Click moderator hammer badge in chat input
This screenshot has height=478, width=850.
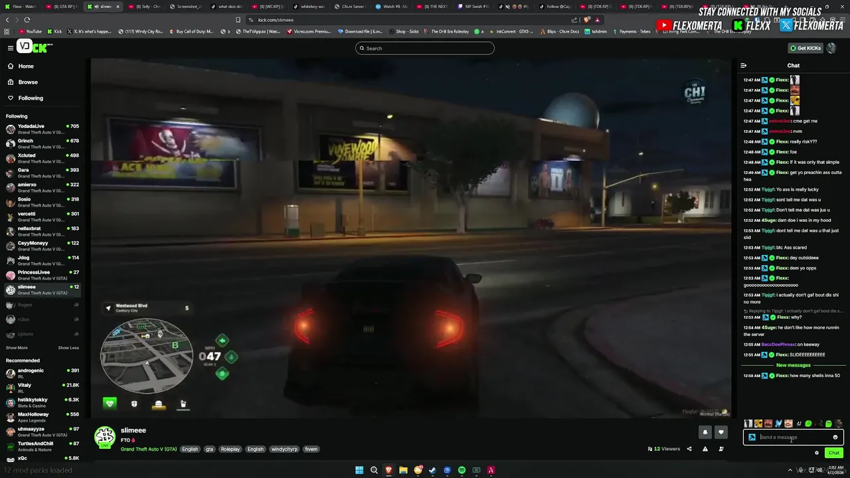752,438
